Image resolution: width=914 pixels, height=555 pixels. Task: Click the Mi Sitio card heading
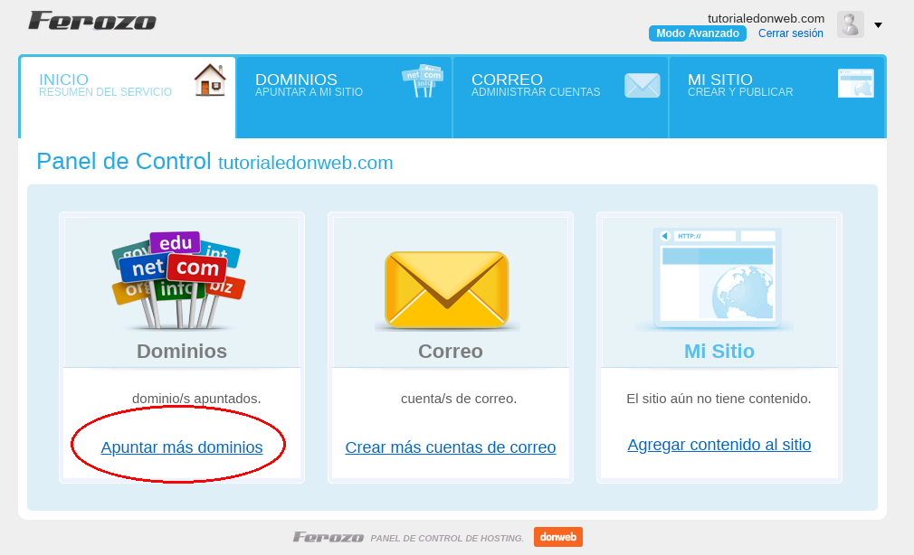point(719,352)
